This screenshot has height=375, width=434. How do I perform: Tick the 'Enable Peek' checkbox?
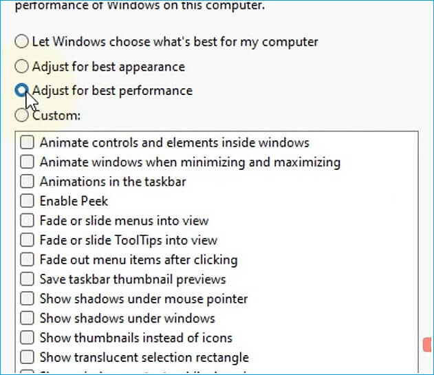click(x=27, y=202)
